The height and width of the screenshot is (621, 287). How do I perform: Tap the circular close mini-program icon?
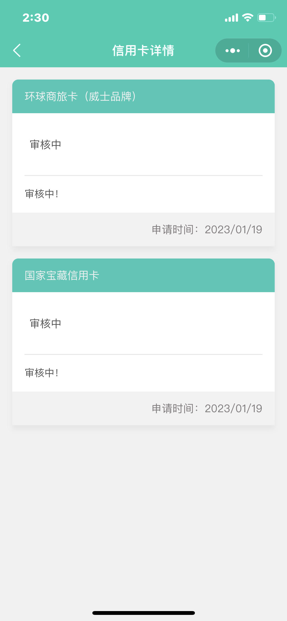tap(265, 50)
